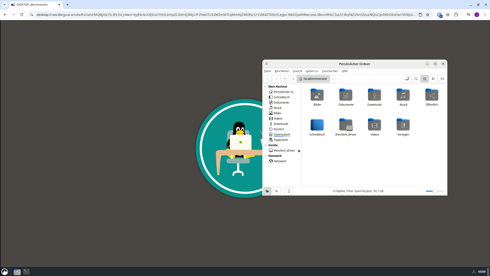Open the taskbar start menu icon
490x276 pixels.
pyautogui.click(x=5, y=272)
